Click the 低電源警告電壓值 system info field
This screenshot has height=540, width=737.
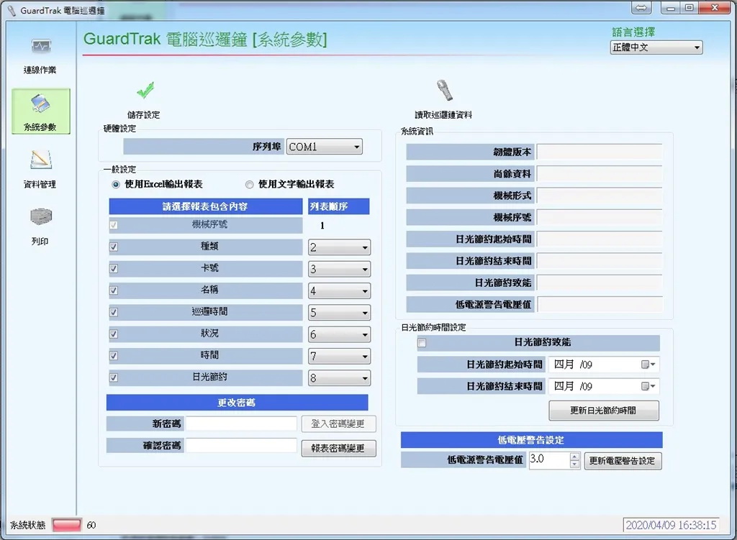coord(600,305)
